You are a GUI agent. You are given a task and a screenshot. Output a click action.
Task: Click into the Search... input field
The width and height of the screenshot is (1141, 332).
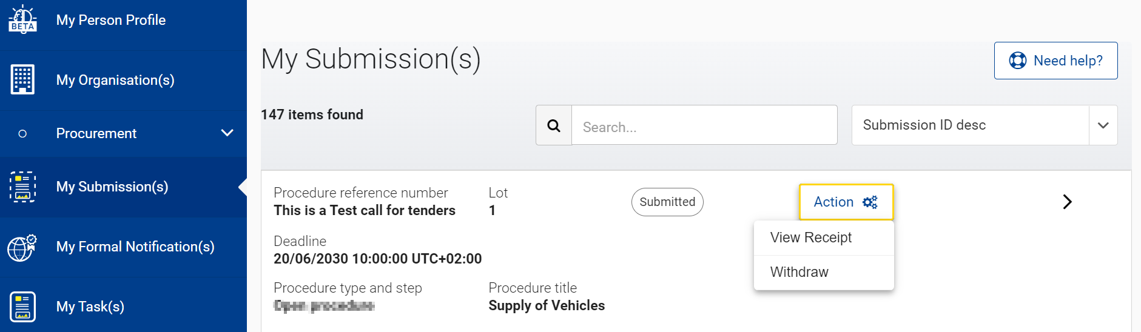pos(704,125)
